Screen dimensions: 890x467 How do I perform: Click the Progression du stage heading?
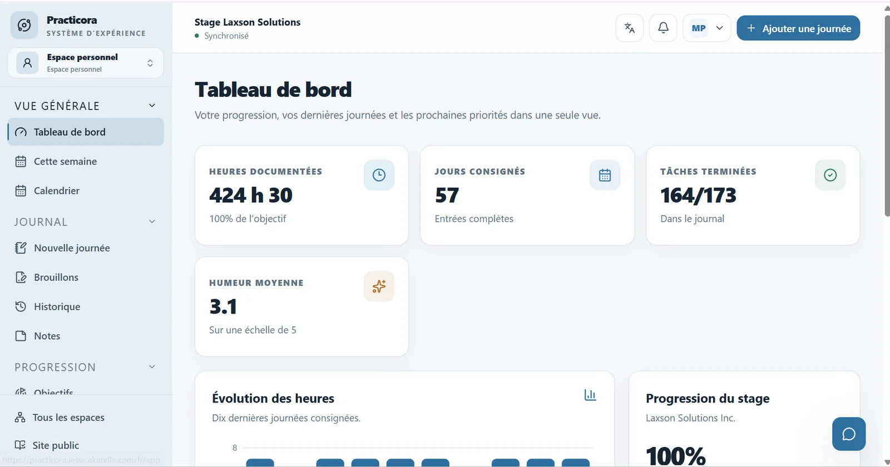click(x=708, y=398)
